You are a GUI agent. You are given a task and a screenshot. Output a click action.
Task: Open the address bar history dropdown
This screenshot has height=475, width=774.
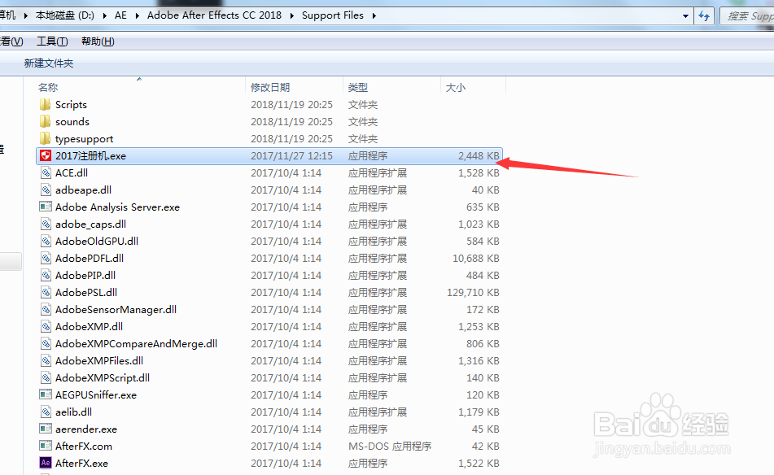tap(685, 15)
